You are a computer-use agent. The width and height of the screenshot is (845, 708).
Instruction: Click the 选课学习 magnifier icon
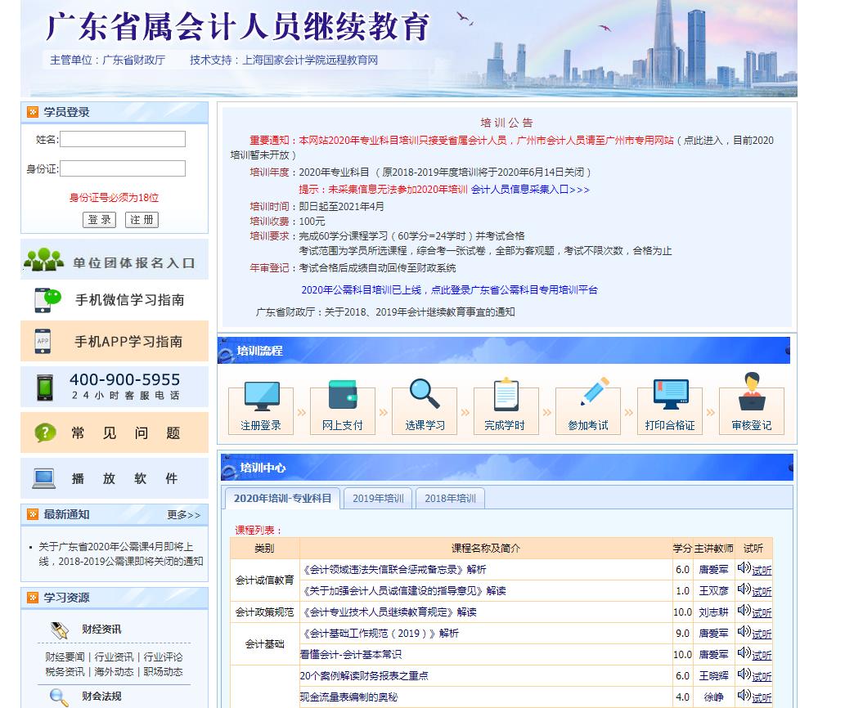point(425,394)
